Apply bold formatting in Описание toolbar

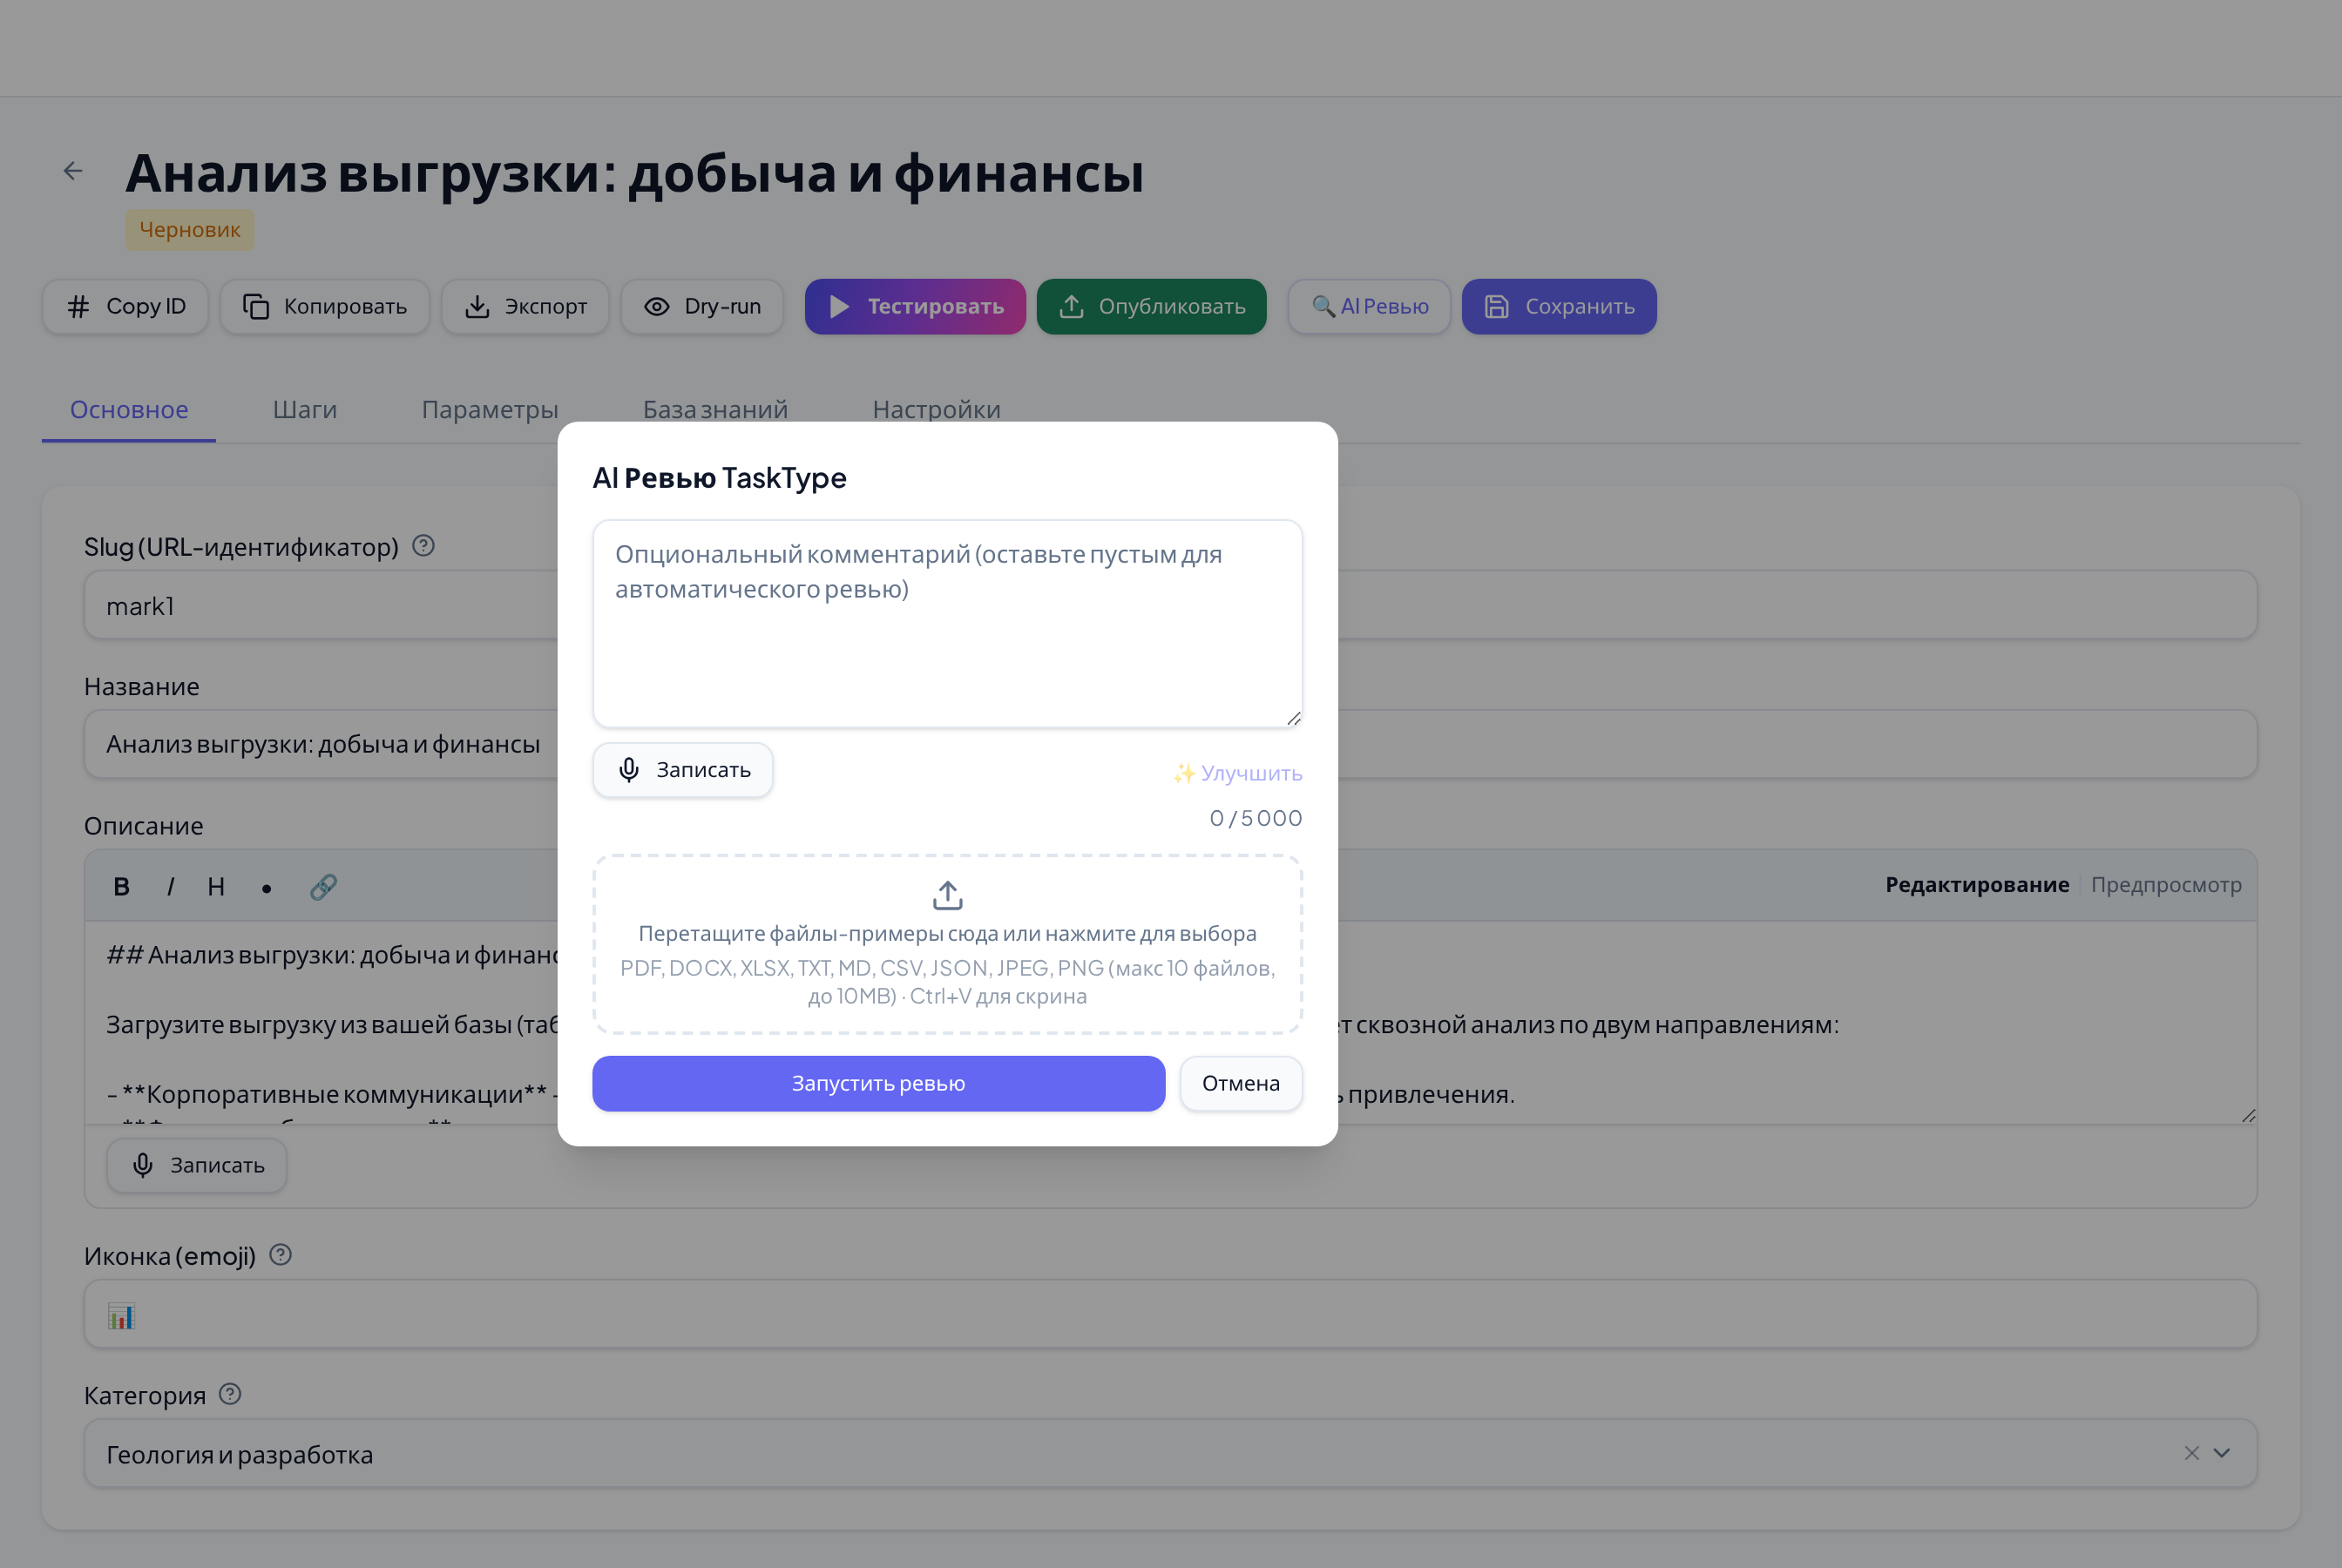pos(122,886)
